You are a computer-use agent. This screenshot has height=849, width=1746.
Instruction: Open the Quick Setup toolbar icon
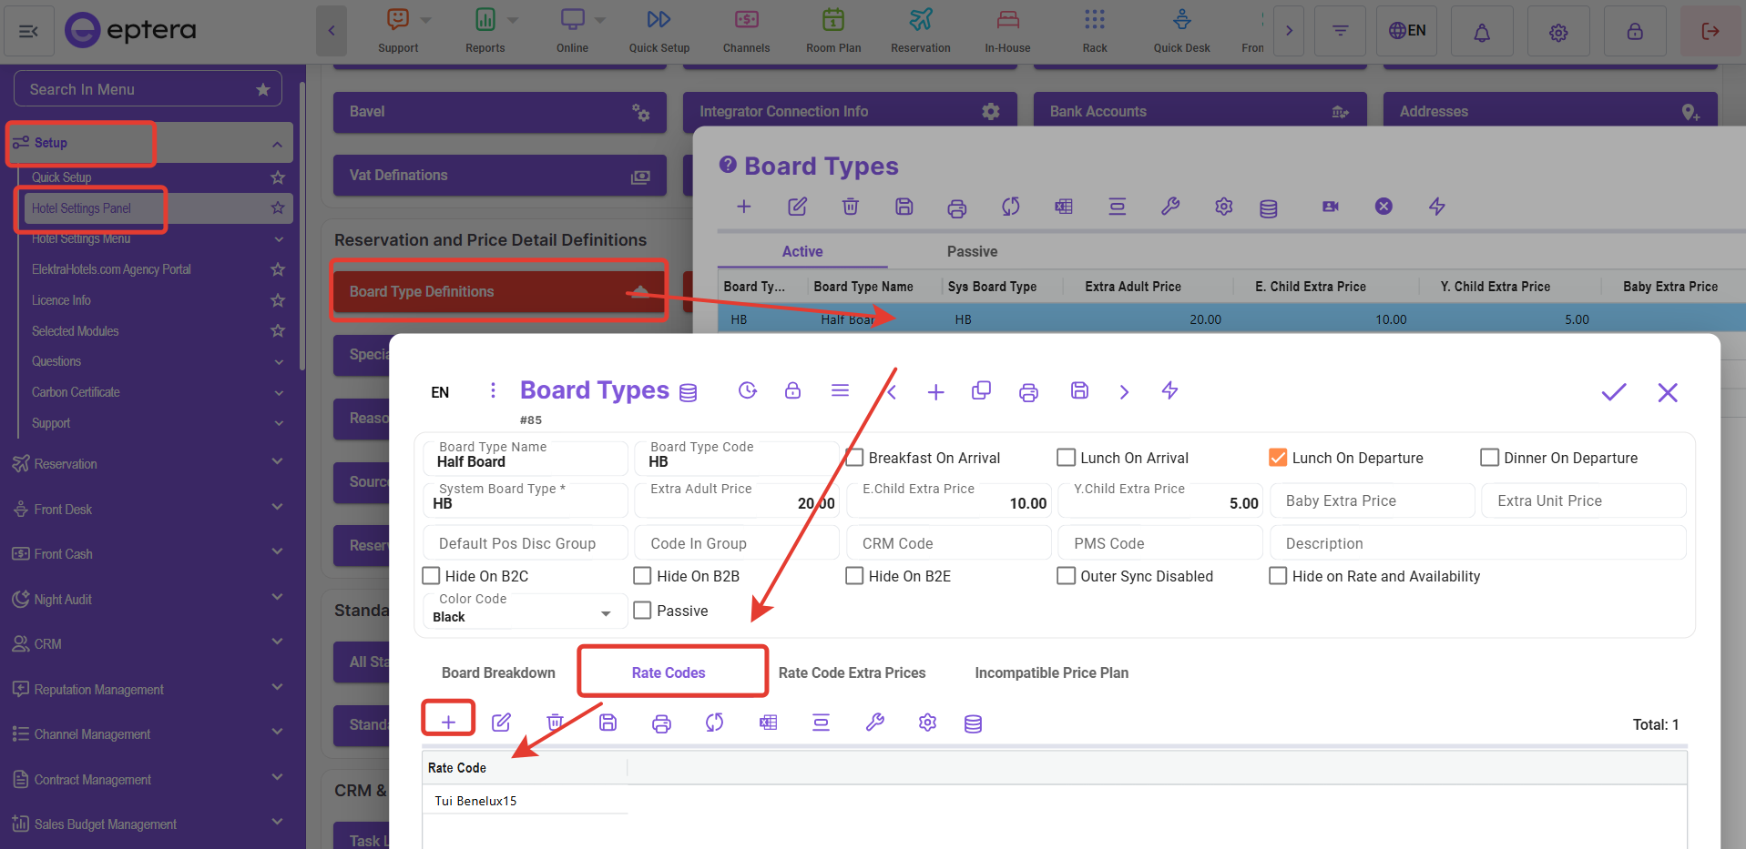[659, 20]
